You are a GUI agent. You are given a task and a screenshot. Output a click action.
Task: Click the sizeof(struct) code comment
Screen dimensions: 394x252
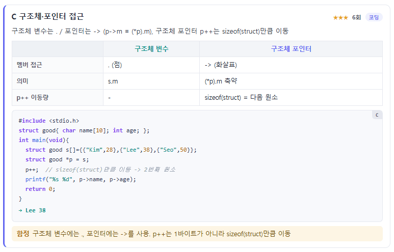110,170
